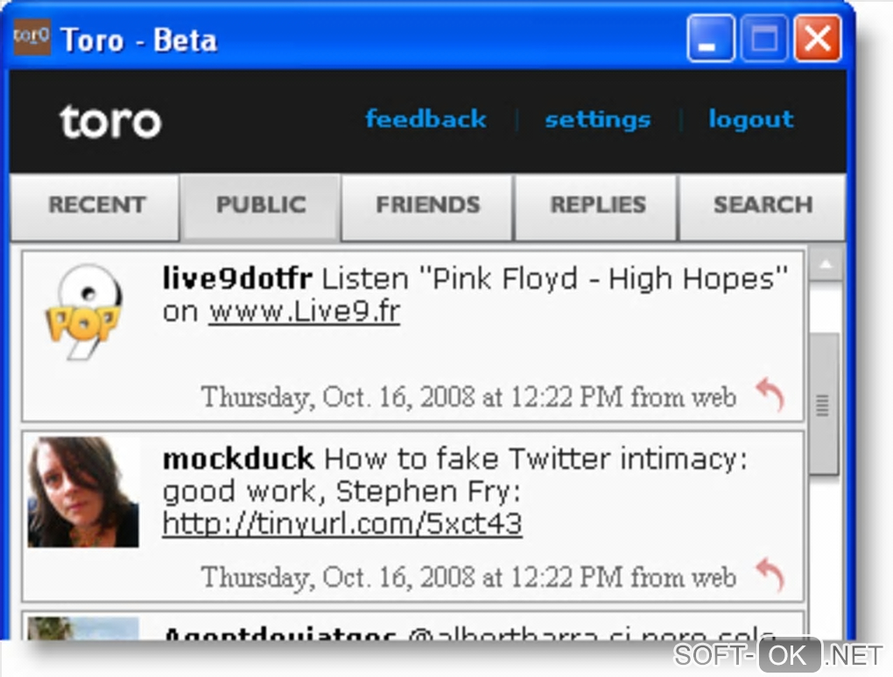The width and height of the screenshot is (893, 677).
Task: Open live9dotfr's avatar image
Action: click(83, 311)
